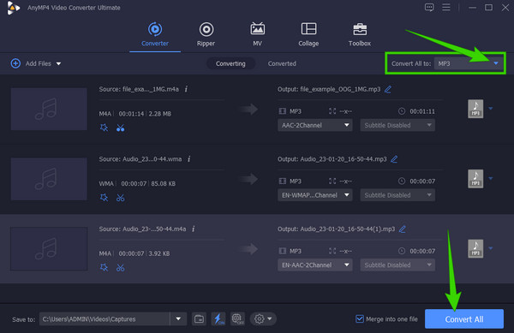Cut the 3.92 KB M4A file with scissors
Screen dimensions: 514x333
tap(120, 268)
